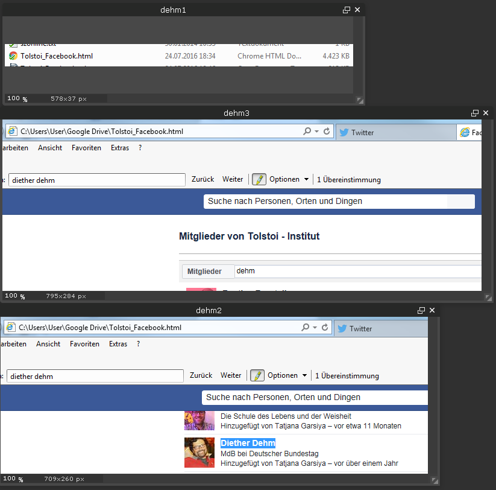Open the Ansicht menu in dehm3
This screenshot has height=490, width=496.
(x=50, y=148)
